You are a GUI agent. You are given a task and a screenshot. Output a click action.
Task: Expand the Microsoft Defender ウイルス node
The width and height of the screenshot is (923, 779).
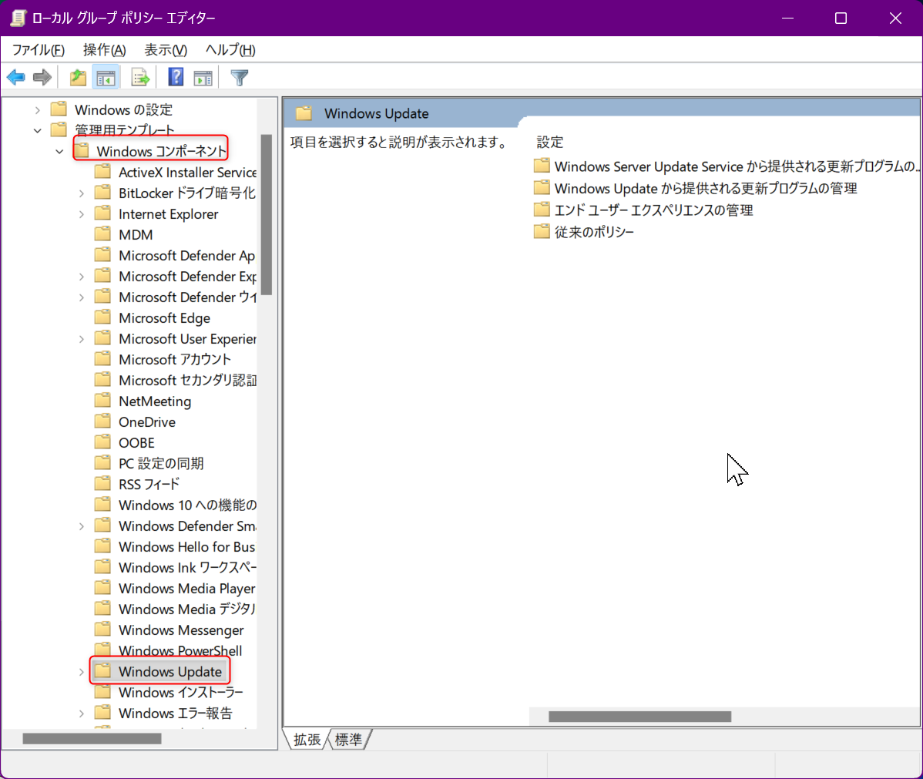82,297
